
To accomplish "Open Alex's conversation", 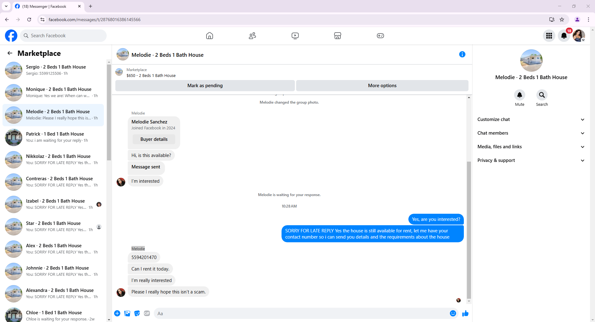I will click(x=53, y=249).
